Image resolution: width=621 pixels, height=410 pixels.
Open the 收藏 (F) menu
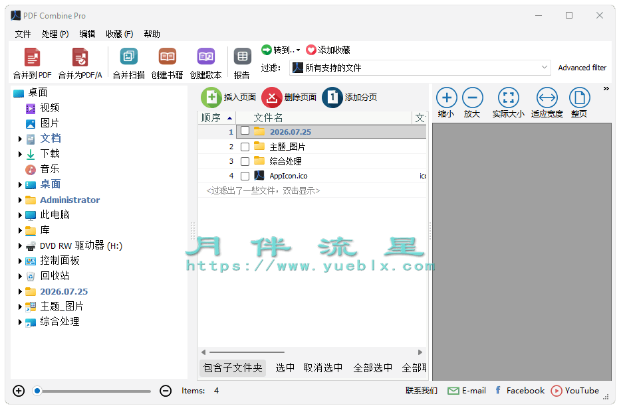119,34
